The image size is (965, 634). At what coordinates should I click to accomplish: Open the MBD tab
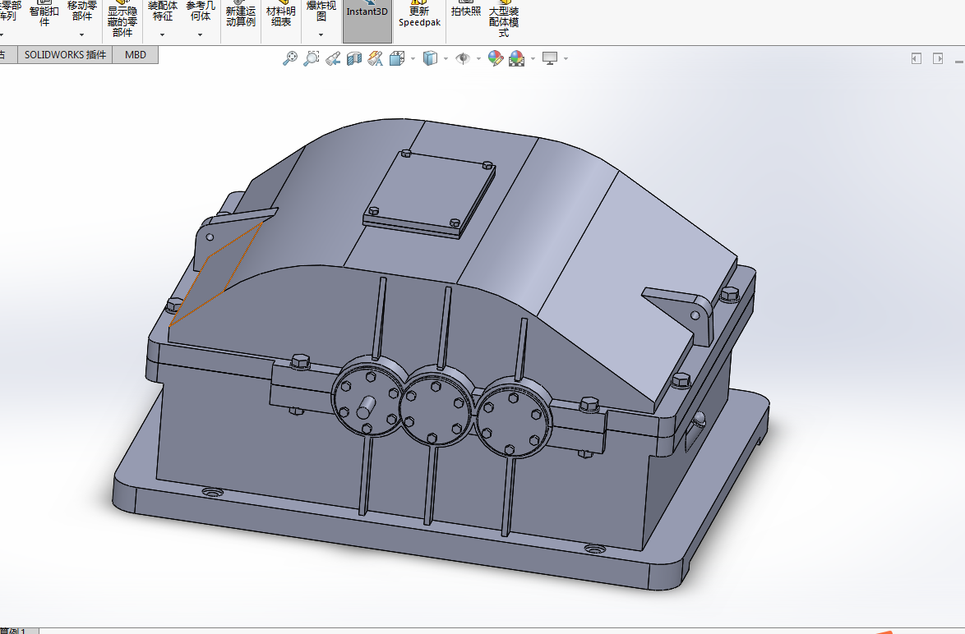click(136, 55)
